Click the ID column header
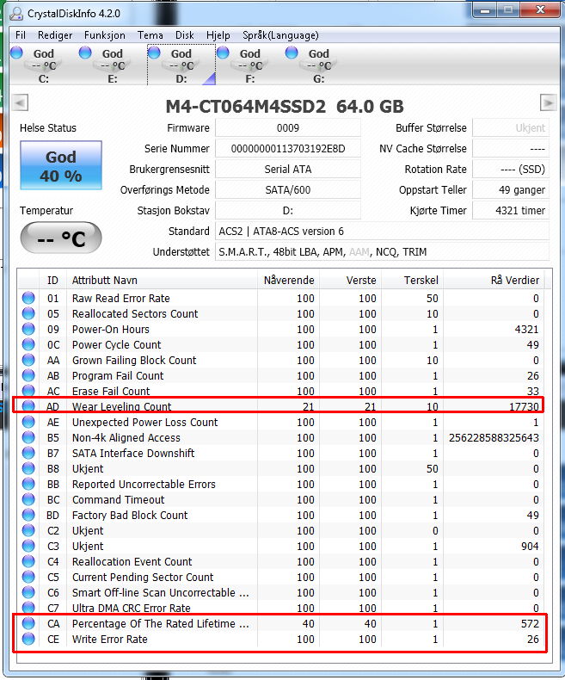565x680 pixels. click(x=52, y=280)
